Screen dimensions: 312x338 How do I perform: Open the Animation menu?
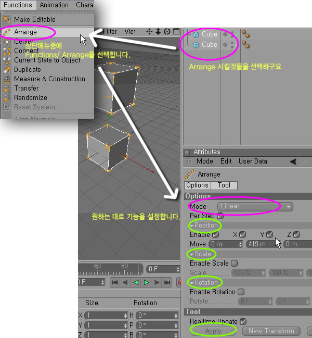pyautogui.click(x=54, y=5)
